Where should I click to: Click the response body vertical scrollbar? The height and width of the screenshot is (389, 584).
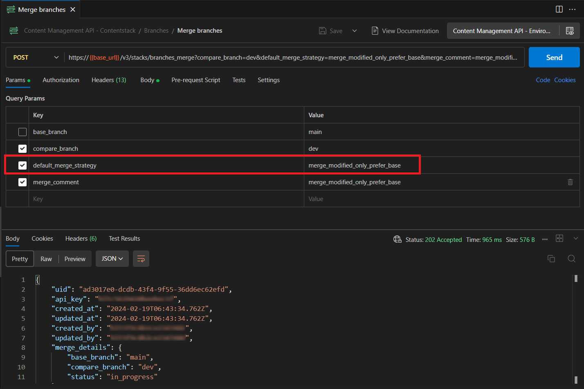point(576,329)
